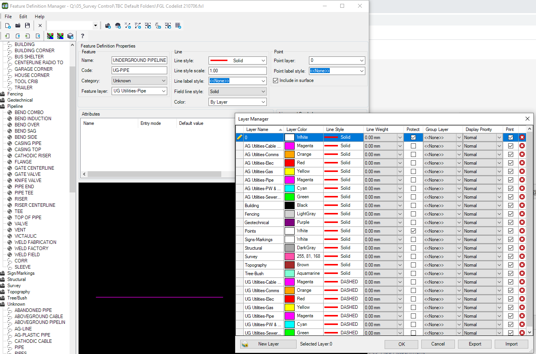
Task: Enable the Include in surface checkbox
Action: point(276,80)
